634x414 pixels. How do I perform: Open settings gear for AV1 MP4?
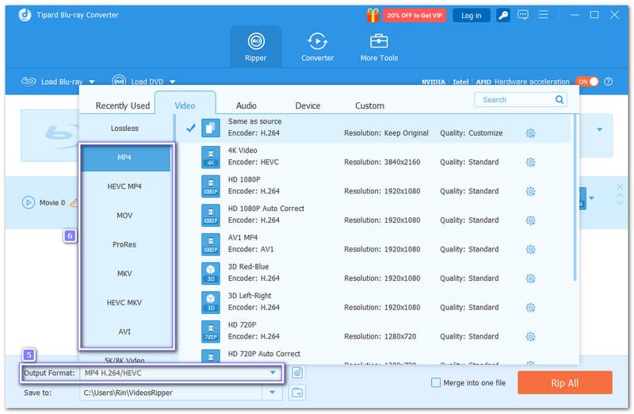pyautogui.click(x=530, y=250)
